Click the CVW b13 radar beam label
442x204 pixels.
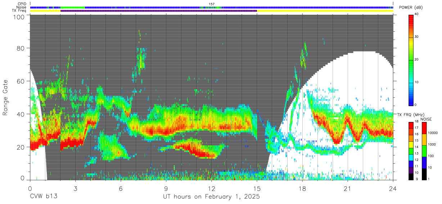(x=44, y=197)
